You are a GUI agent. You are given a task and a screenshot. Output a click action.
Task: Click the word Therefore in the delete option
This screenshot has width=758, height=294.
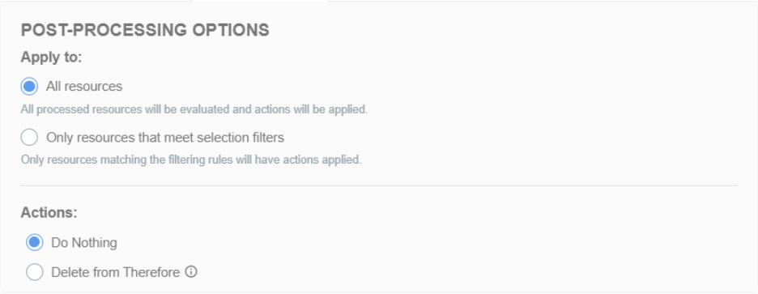click(151, 272)
